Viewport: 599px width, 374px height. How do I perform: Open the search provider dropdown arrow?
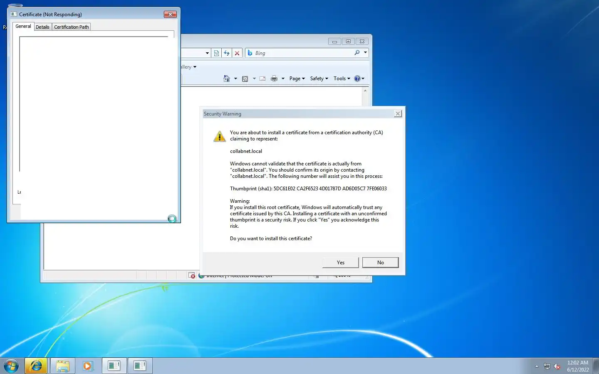tap(365, 53)
